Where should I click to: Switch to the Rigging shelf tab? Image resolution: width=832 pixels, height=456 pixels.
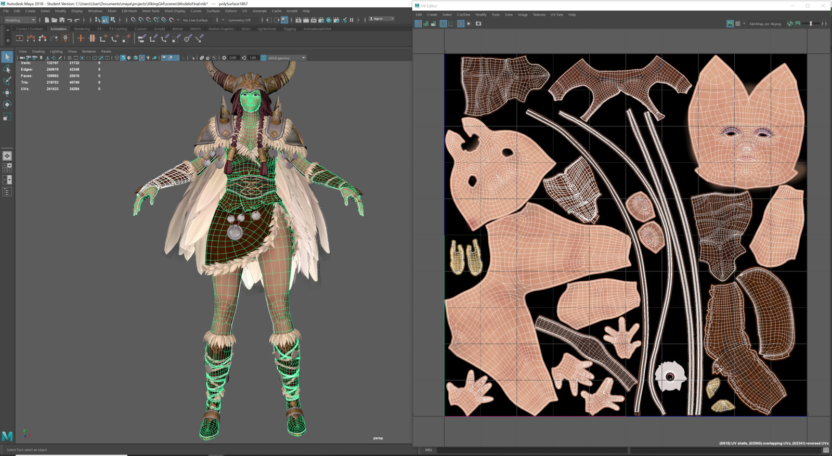tap(290, 29)
